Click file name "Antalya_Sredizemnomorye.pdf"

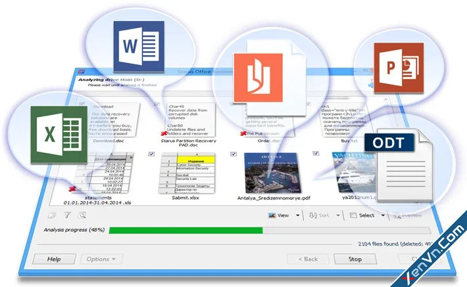click(274, 198)
